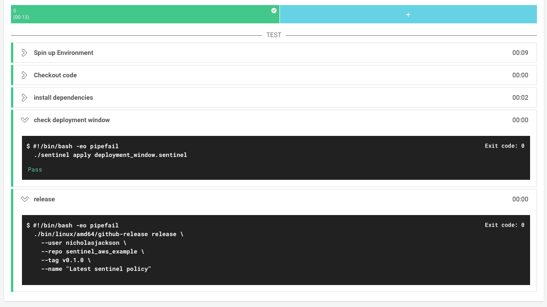
Task: Expand the Checkout code step chevron
Action: tap(24, 75)
